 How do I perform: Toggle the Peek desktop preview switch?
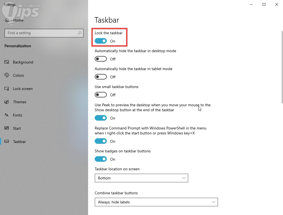pyautogui.click(x=101, y=118)
